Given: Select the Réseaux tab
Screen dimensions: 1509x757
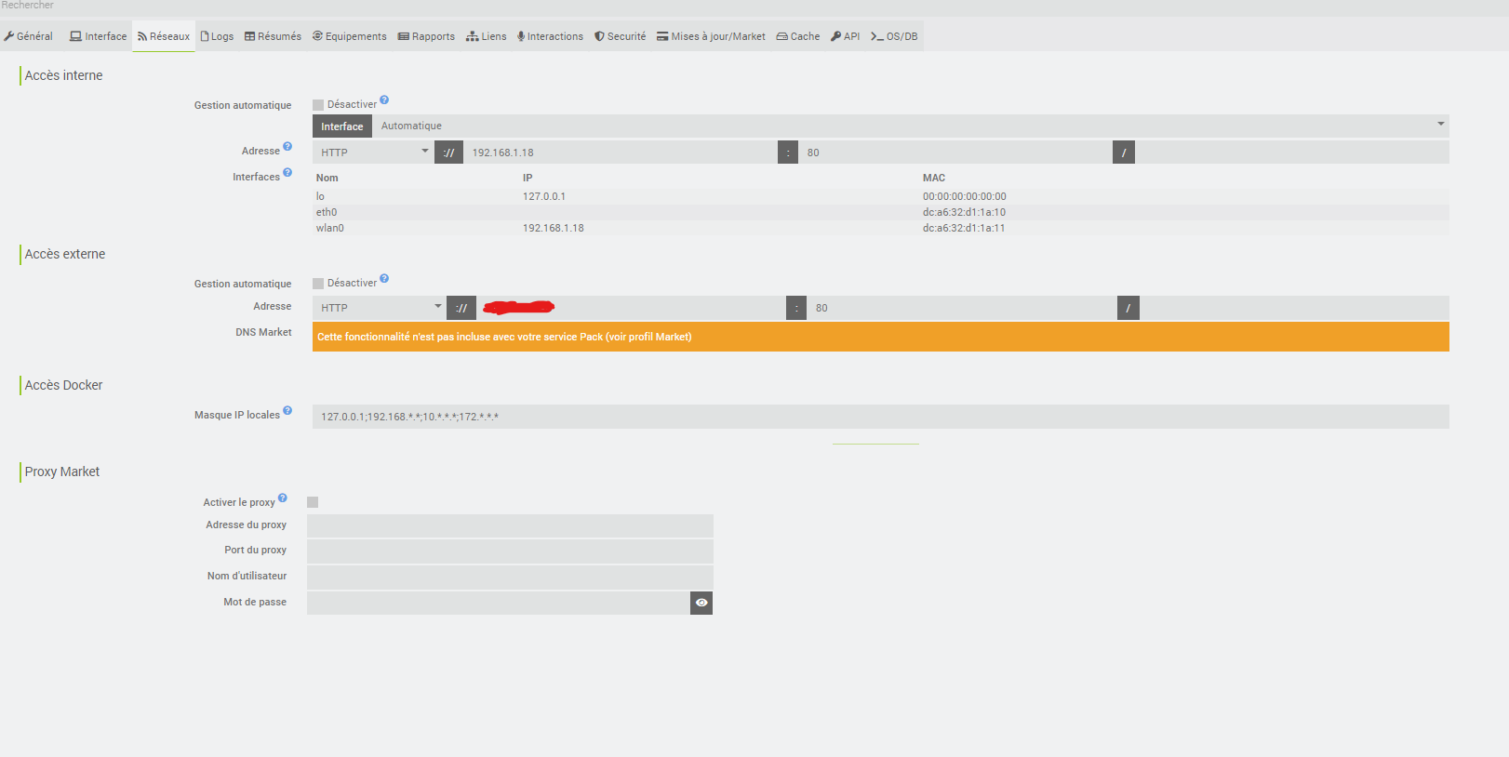Looking at the screenshot, I should pos(164,36).
